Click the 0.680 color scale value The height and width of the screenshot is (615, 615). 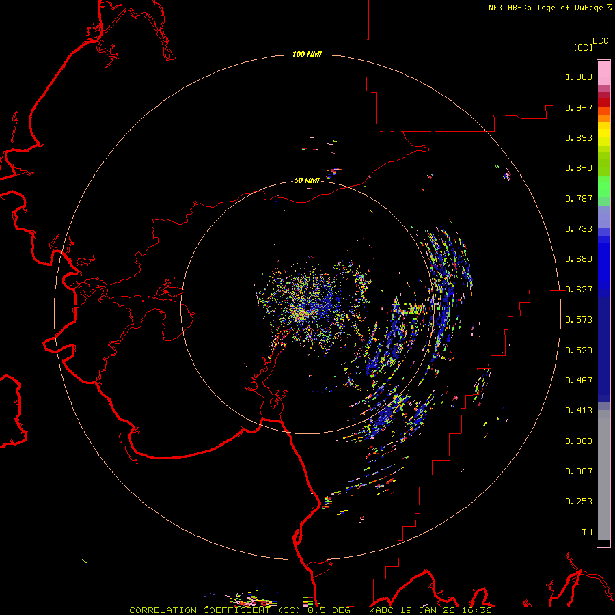tap(579, 259)
